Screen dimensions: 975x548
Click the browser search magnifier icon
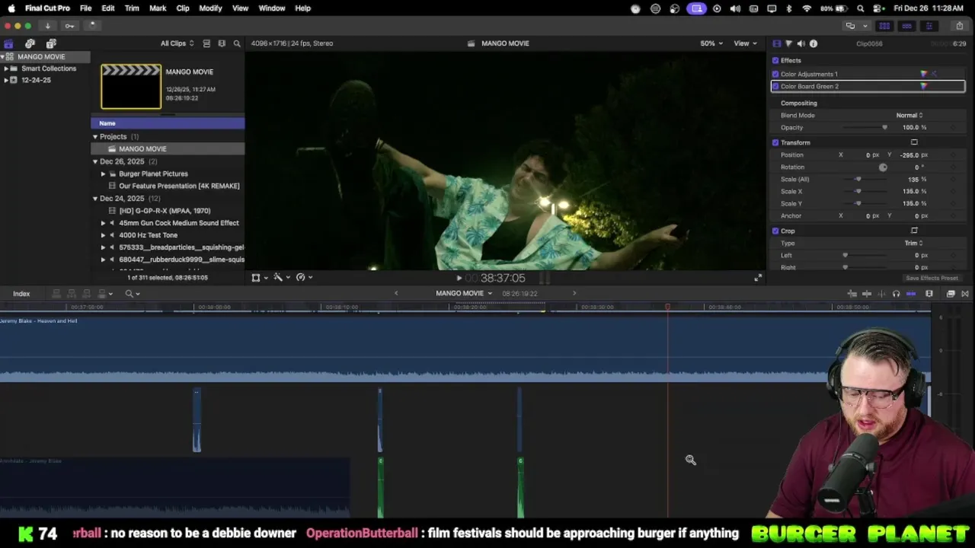[x=237, y=43]
